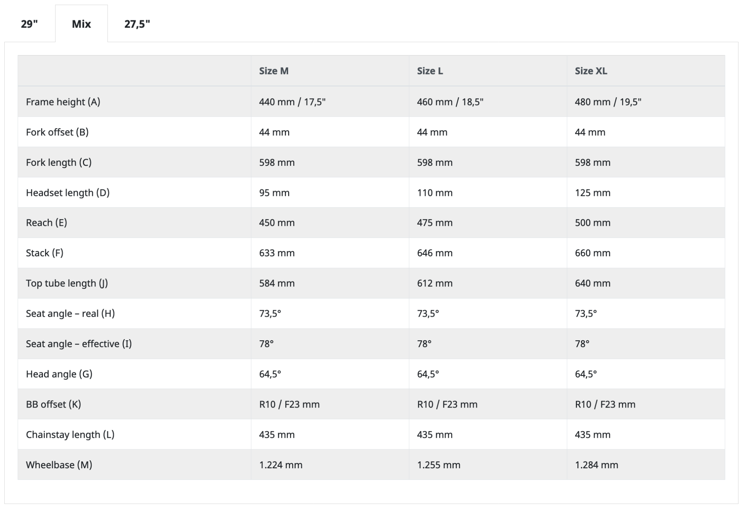Click the Size XL column header

click(591, 71)
